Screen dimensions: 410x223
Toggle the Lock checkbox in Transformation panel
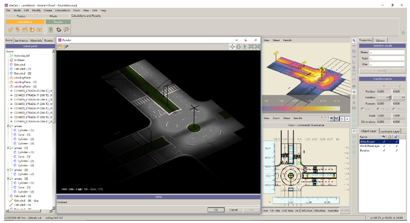tap(362, 109)
